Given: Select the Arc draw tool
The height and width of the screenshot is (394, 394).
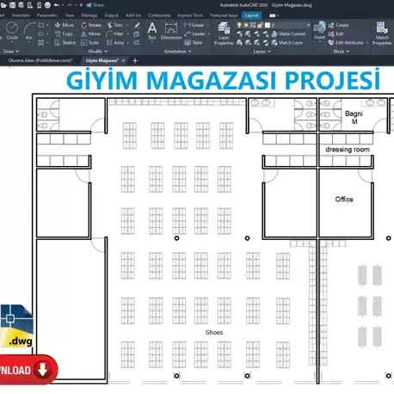Looking at the screenshot, I should 28,32.
